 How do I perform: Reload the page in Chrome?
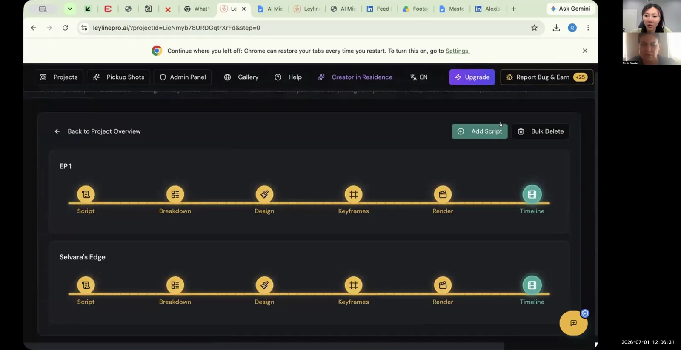point(65,28)
